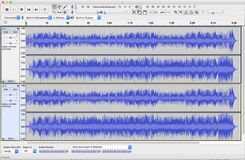245x160 pixels.
Task: Redo the last undone action
Action: click(168, 12)
